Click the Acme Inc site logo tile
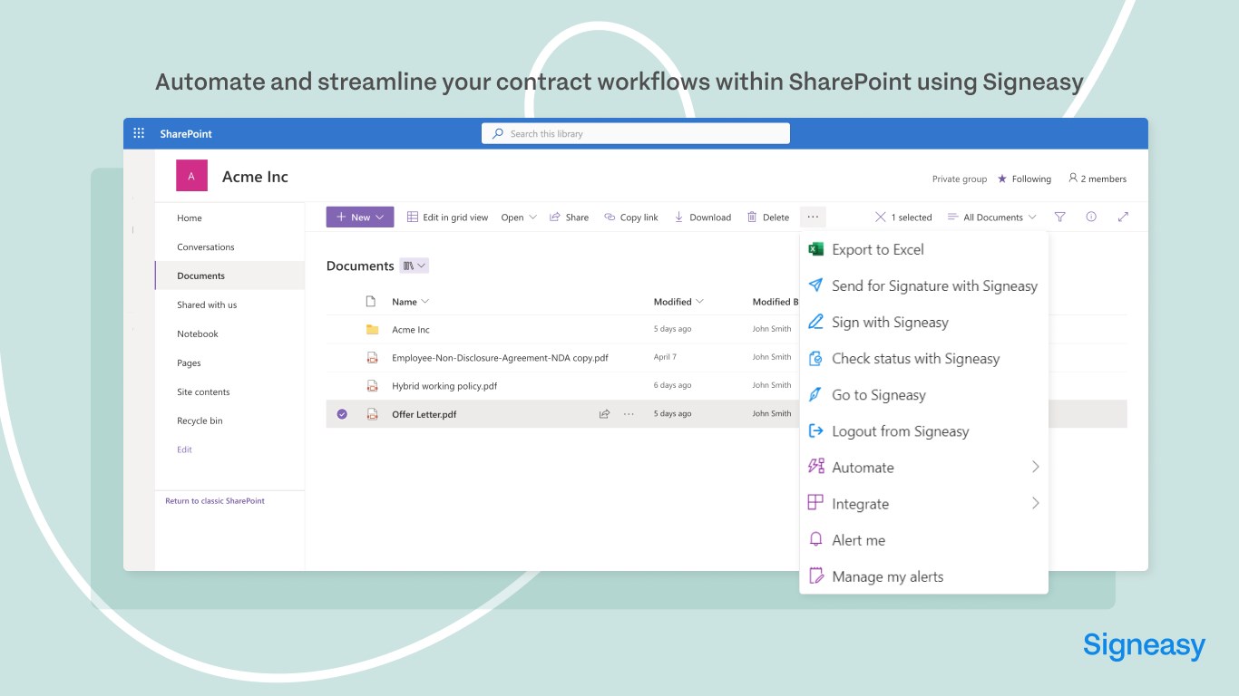The height and width of the screenshot is (696, 1239). [x=191, y=176]
